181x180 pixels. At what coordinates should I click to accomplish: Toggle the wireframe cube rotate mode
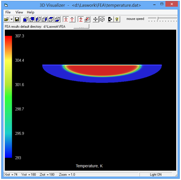102,20
